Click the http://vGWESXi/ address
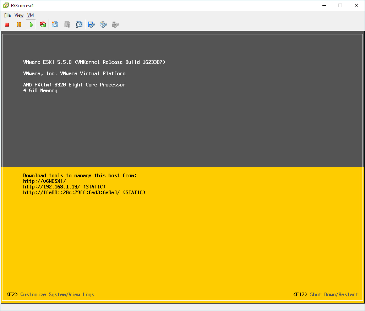Image resolution: width=365 pixels, height=311 pixels. tap(44, 181)
